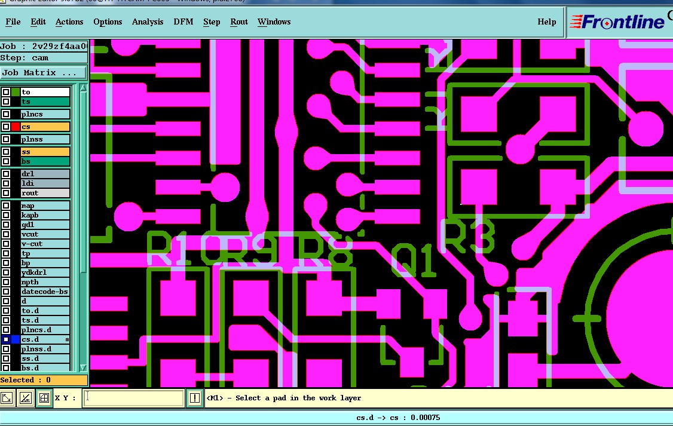Screen dimensions: 673x426
Task: Click the layer list scroll up arrow
Action: [x=83, y=88]
